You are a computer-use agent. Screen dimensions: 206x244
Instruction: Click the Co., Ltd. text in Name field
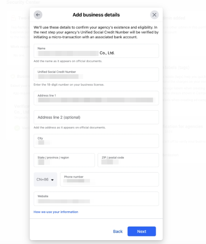tap(107, 53)
